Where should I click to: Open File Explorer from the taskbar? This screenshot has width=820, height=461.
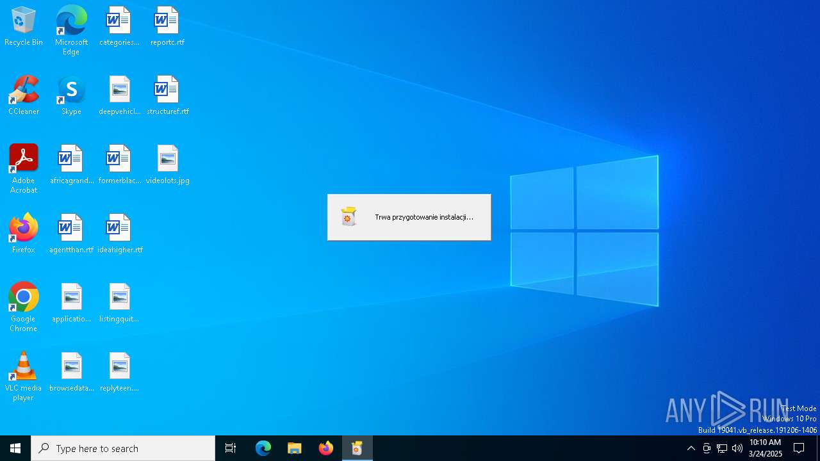[x=294, y=448]
